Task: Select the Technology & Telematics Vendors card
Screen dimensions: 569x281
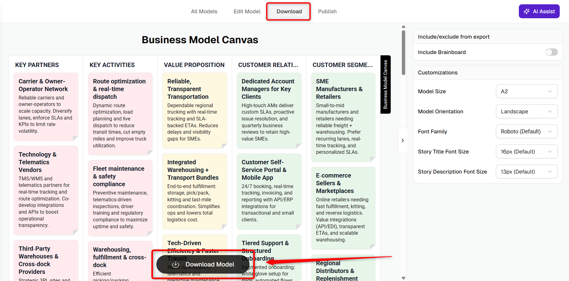Action: (46, 191)
